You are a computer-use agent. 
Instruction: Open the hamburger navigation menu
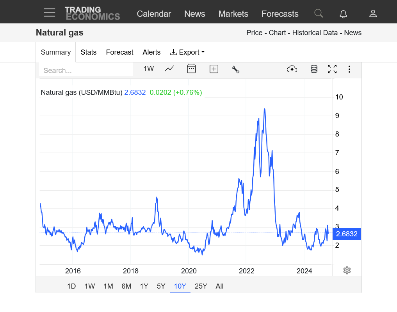pyautogui.click(x=50, y=13)
